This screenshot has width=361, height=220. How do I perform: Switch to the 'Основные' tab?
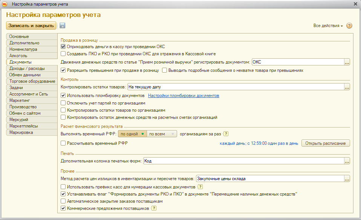[x=32, y=36]
